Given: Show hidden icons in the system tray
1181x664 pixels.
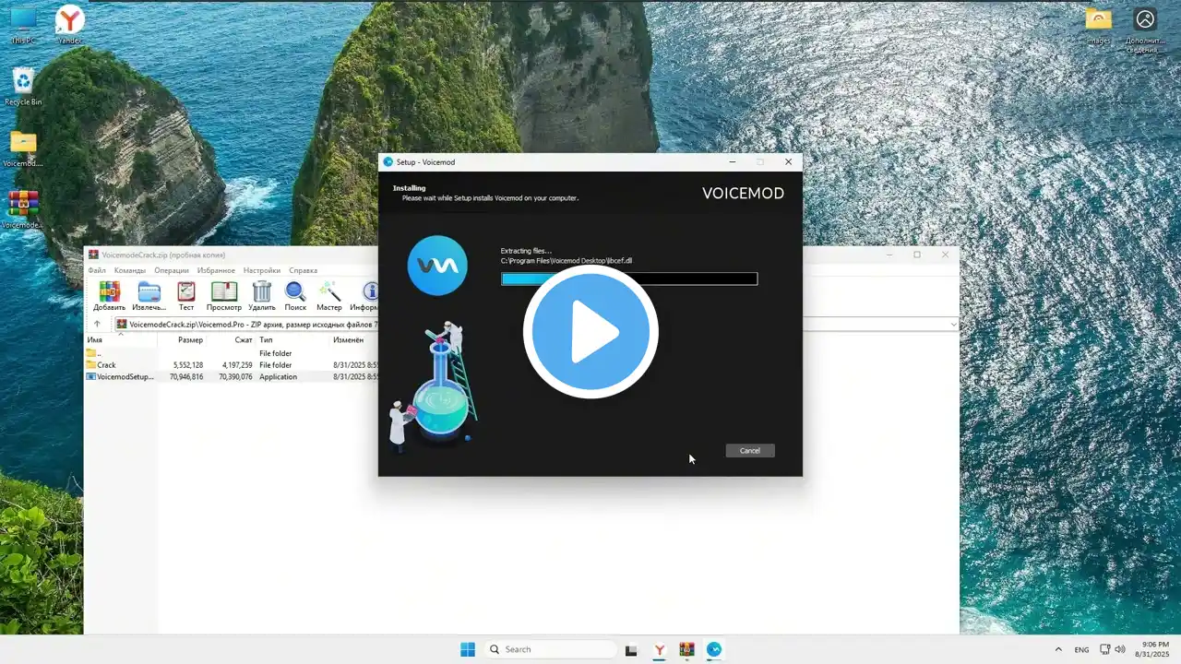Looking at the screenshot, I should tap(1057, 650).
